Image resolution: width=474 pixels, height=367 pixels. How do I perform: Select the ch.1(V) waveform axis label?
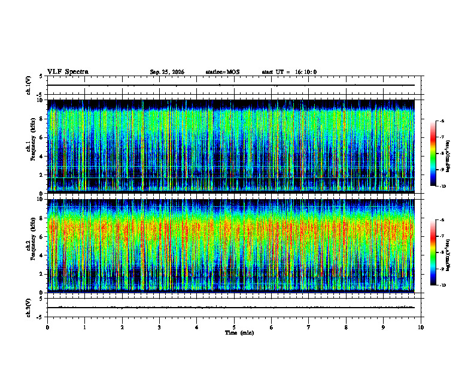pyautogui.click(x=29, y=85)
